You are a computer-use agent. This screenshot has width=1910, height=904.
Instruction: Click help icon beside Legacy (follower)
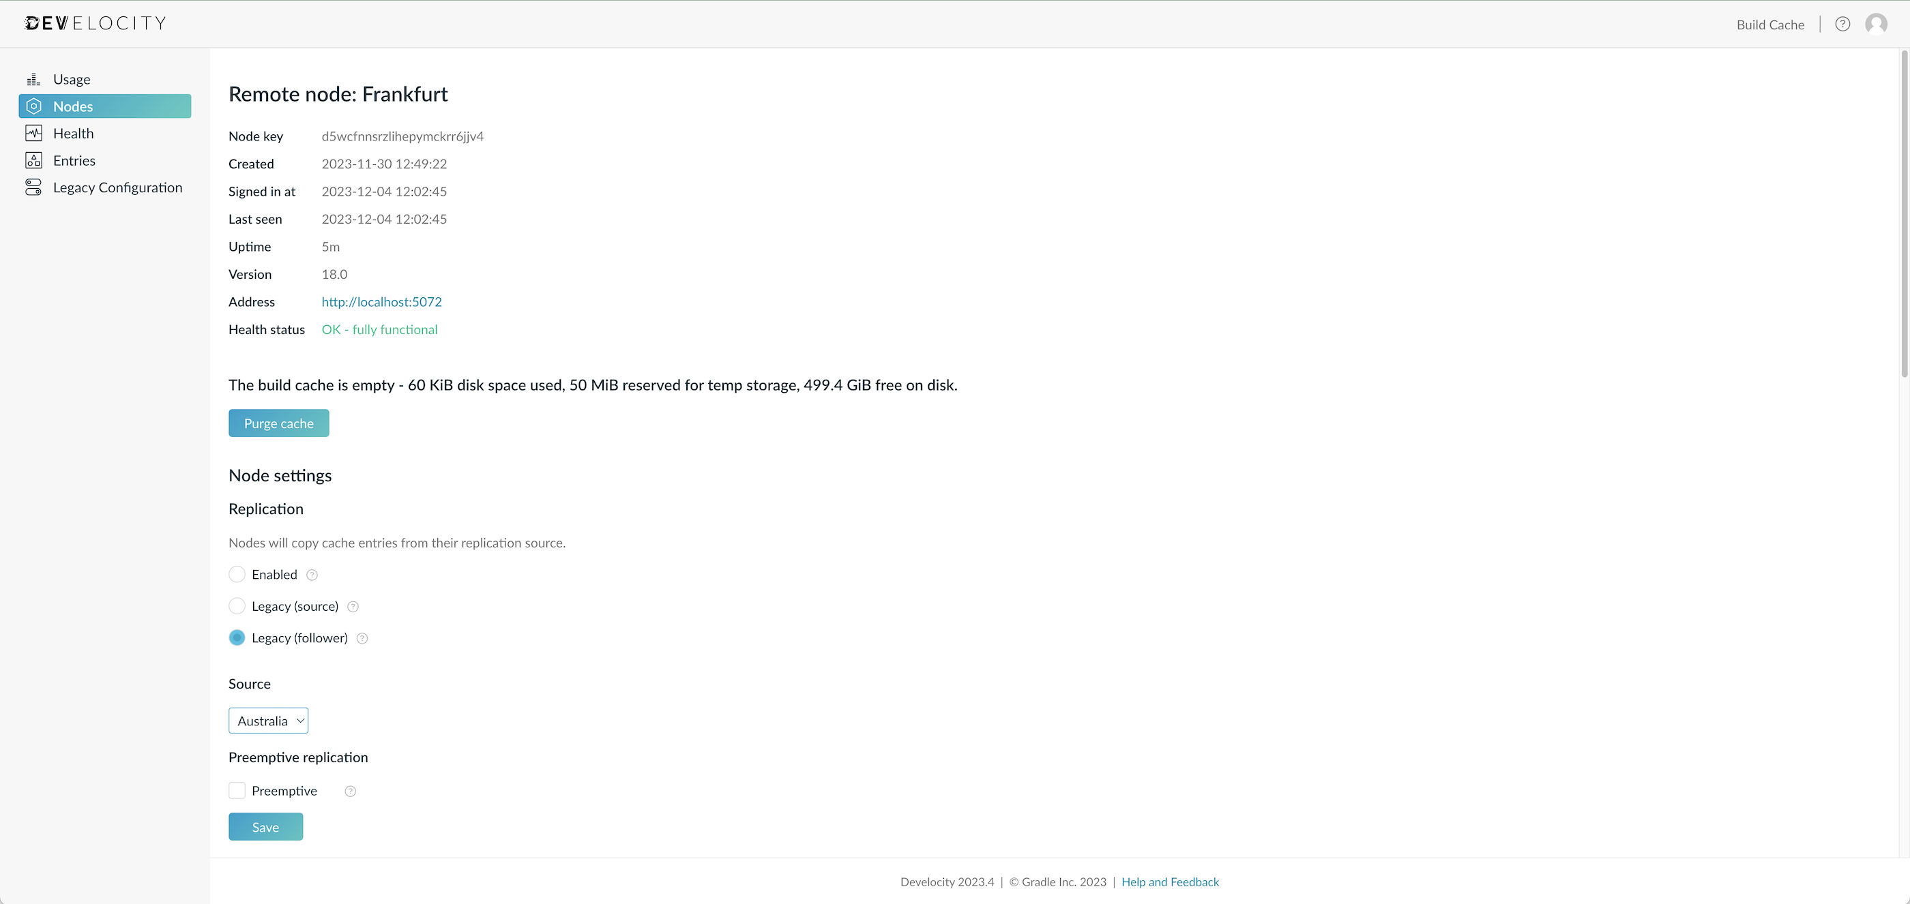coord(362,638)
